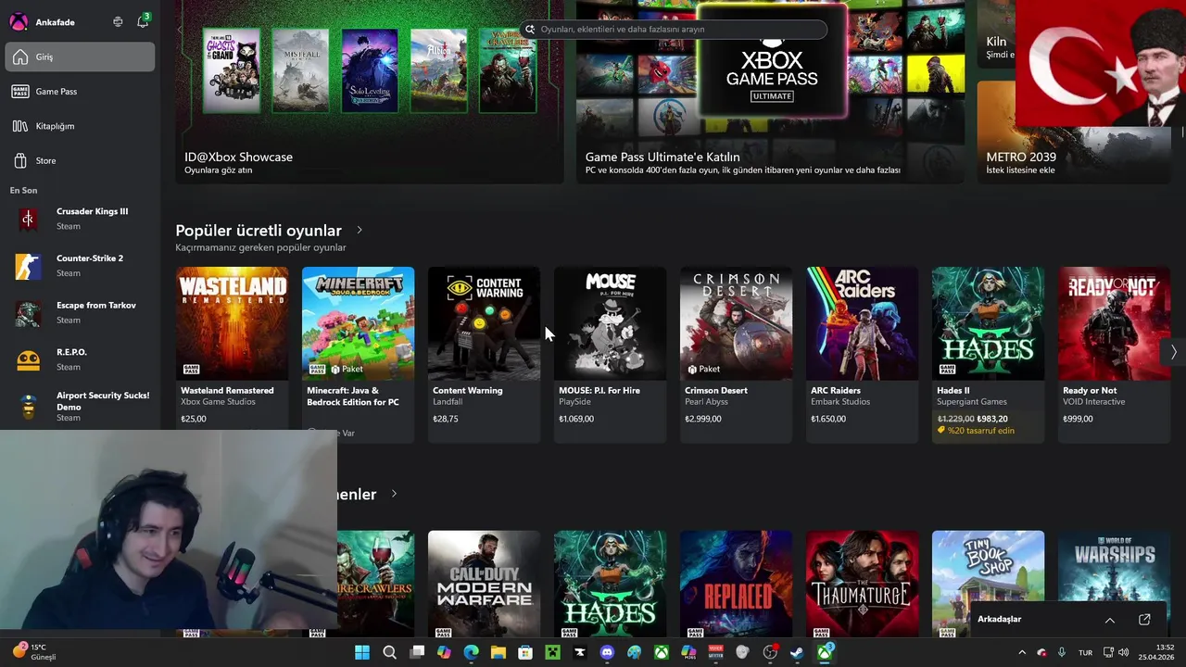Click the search magnifier icon
The height and width of the screenshot is (667, 1186).
530,29
